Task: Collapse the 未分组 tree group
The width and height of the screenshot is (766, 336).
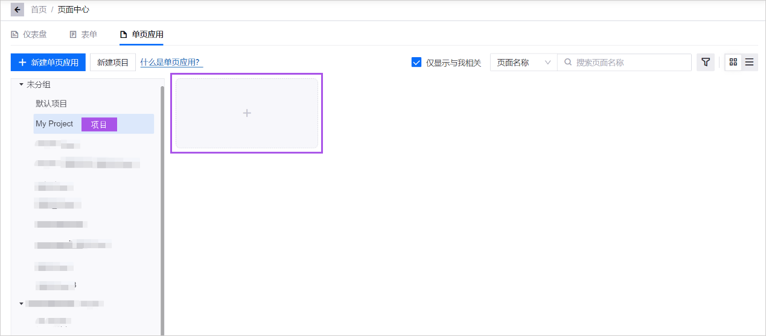Action: coord(21,84)
